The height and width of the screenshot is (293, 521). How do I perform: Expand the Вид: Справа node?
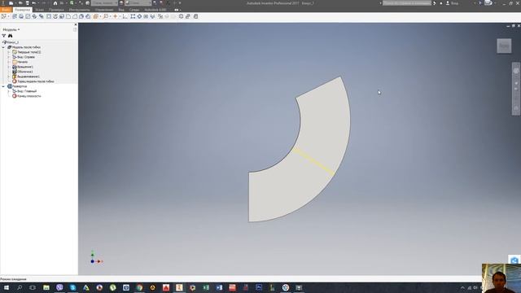click(x=9, y=57)
